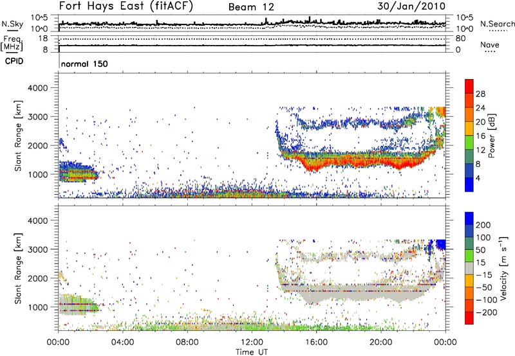Screen dimensions: 515x356
Task: Click the "20:00" time axis tick label
Action: [381, 343]
